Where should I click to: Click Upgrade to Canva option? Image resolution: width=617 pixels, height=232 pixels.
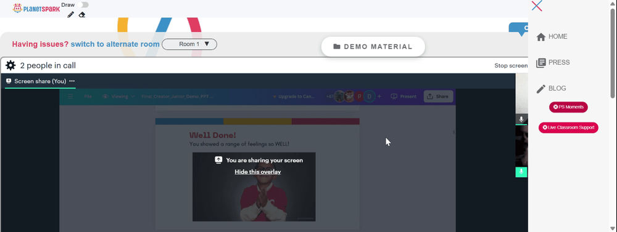[x=294, y=97]
